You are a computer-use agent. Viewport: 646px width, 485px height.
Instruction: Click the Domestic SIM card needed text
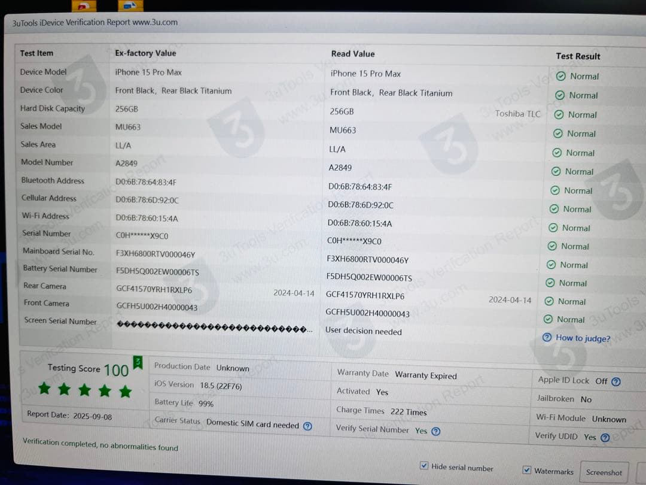point(252,423)
